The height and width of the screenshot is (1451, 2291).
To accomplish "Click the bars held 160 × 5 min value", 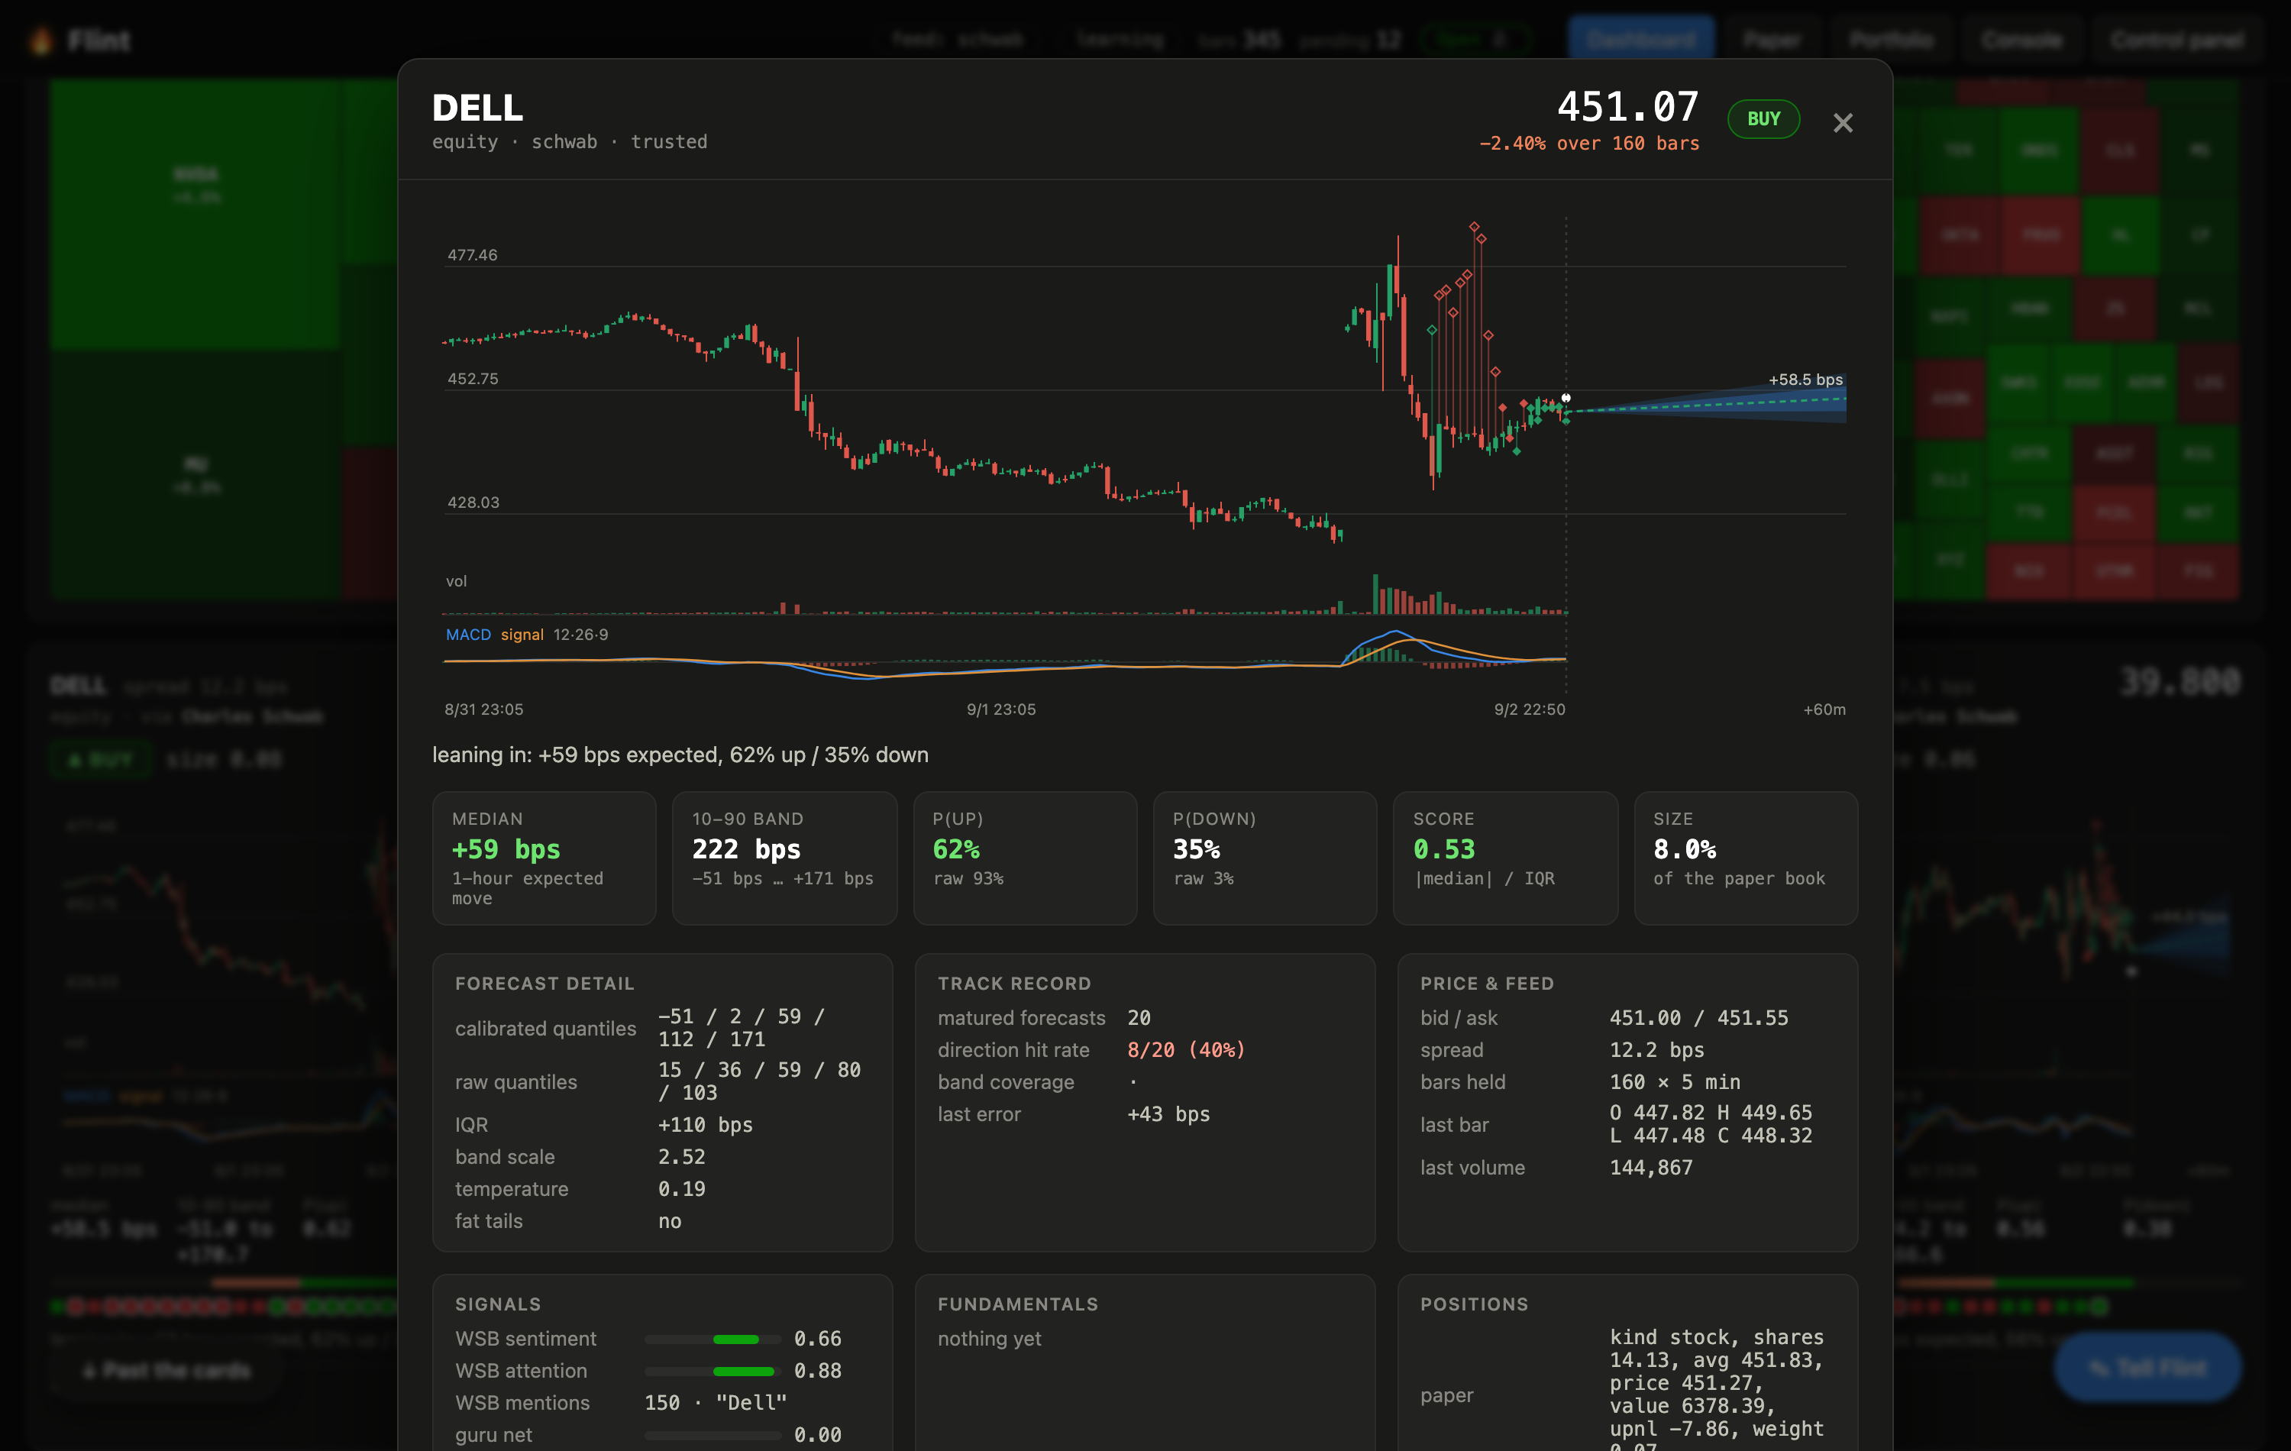I will pos(1675,1083).
